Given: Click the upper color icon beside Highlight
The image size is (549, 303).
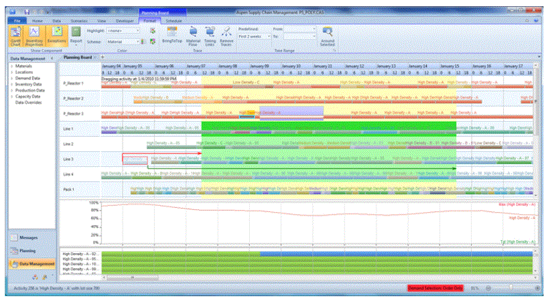Looking at the screenshot, I should point(153,31).
